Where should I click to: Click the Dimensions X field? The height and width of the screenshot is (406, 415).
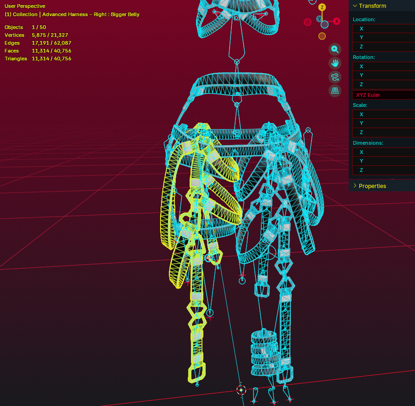(384, 152)
